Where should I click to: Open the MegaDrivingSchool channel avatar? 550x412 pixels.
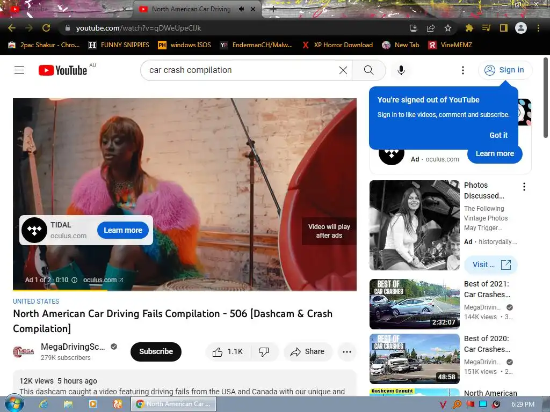click(24, 351)
